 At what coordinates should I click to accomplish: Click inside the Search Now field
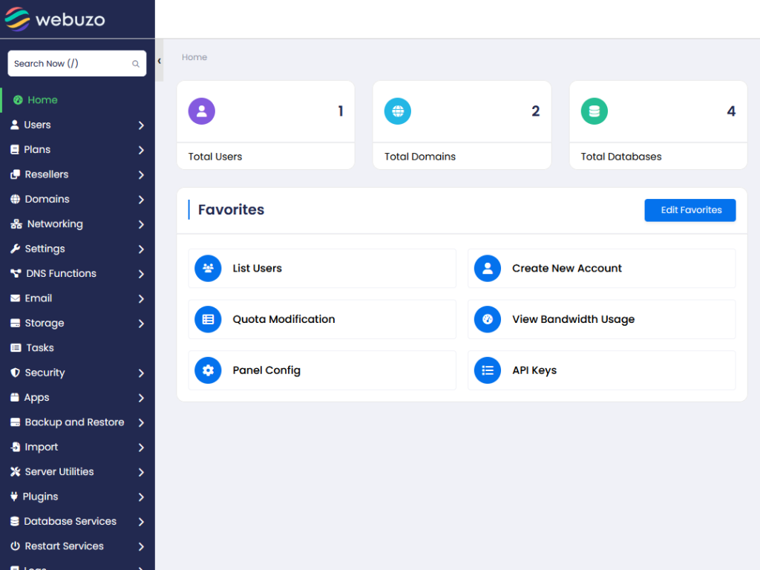[67, 63]
